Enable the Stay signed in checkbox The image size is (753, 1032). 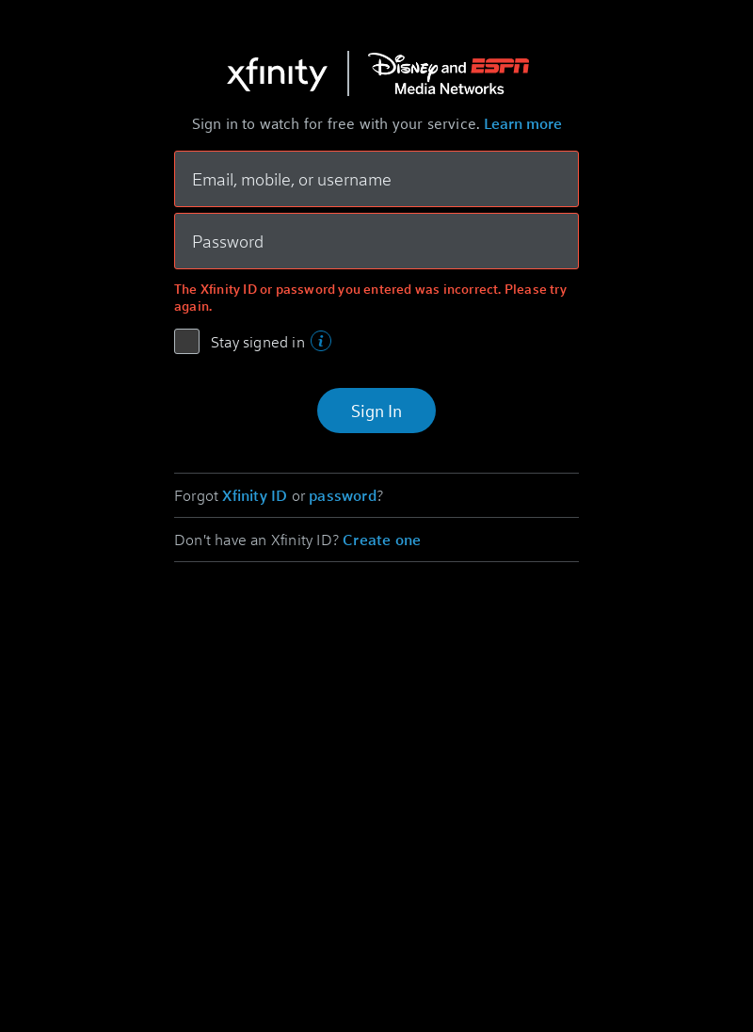click(x=186, y=341)
